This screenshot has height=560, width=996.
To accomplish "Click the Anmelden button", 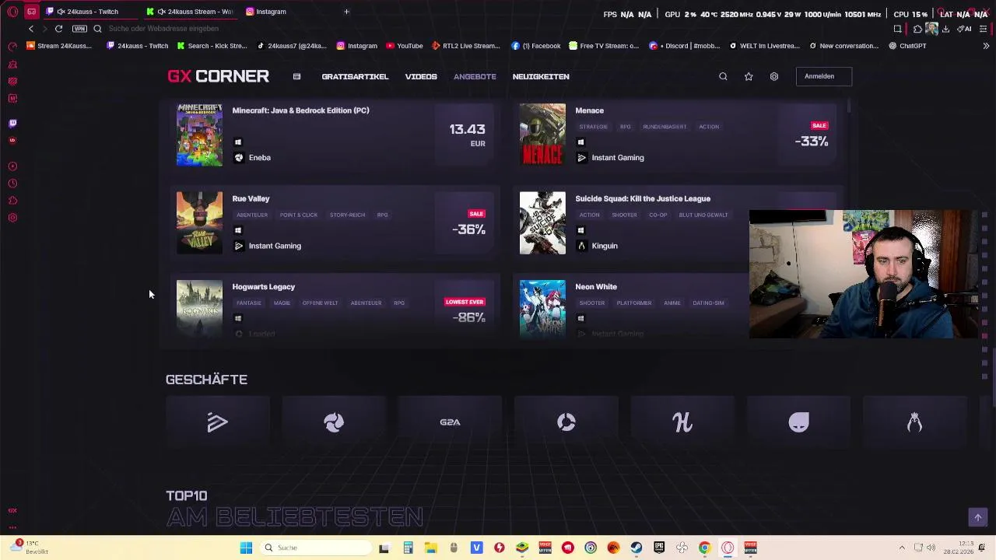I will pos(823,76).
